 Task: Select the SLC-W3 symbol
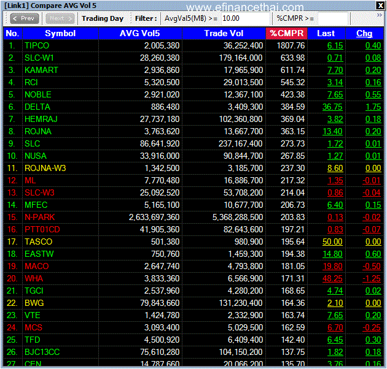[39, 192]
